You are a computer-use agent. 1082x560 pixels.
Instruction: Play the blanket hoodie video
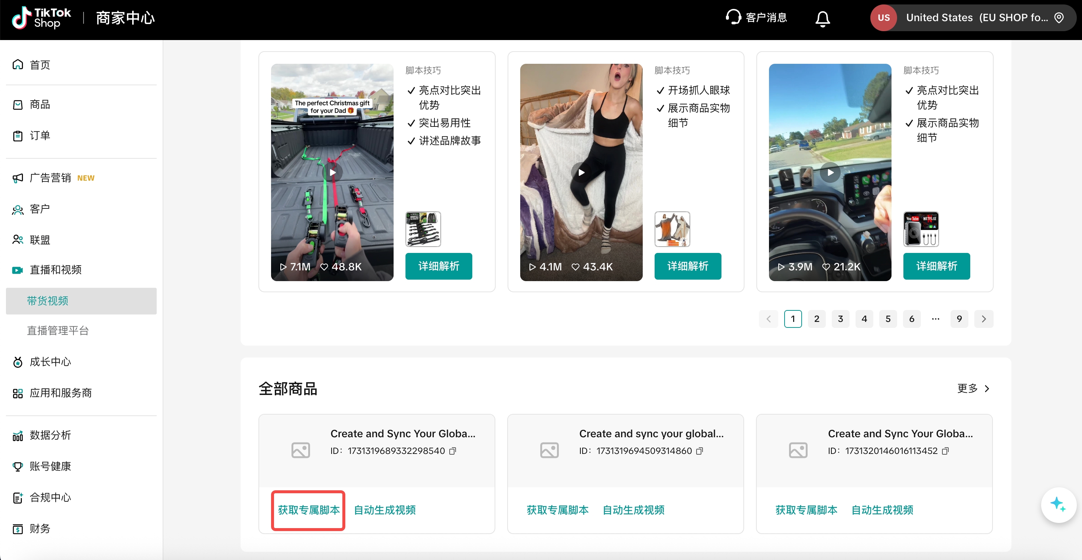(581, 172)
